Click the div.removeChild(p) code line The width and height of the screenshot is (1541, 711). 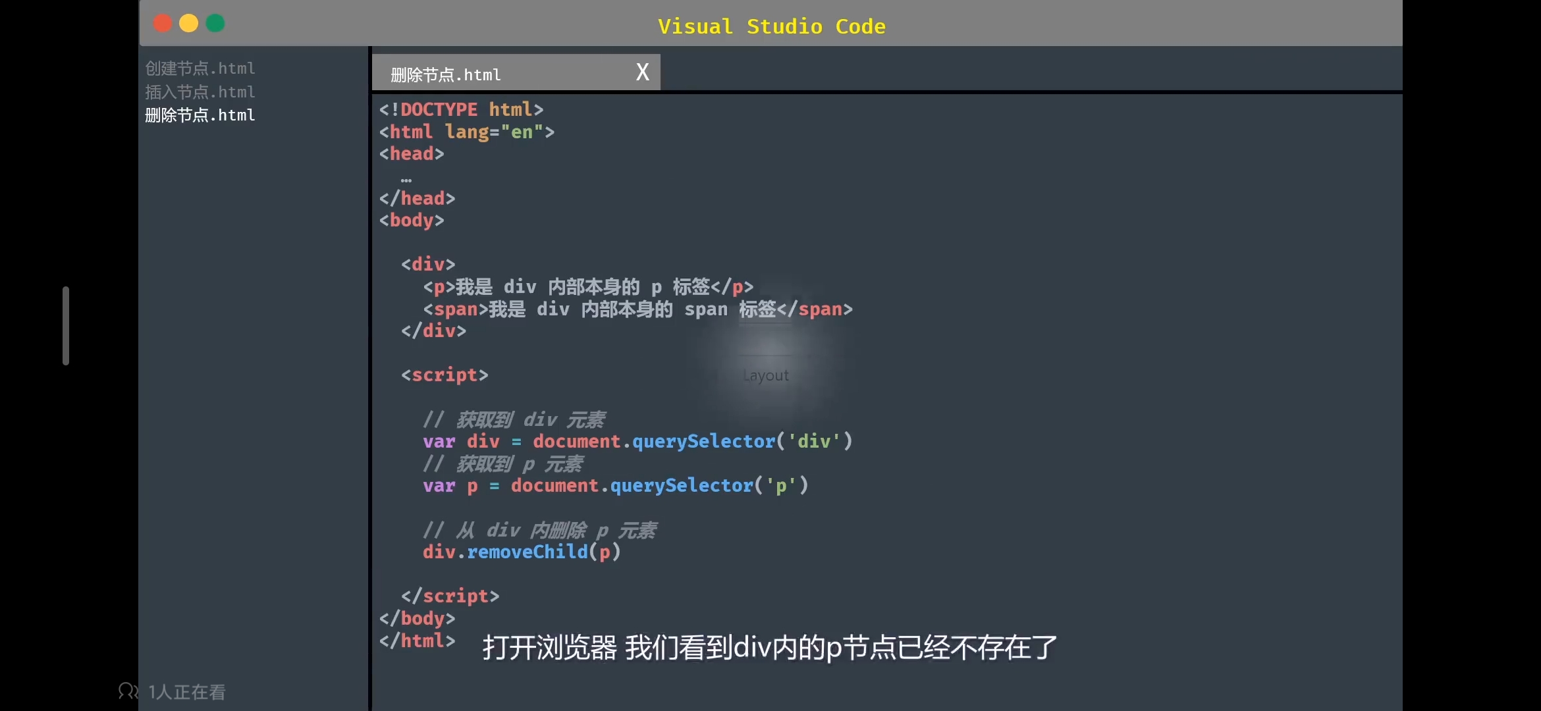pos(521,552)
